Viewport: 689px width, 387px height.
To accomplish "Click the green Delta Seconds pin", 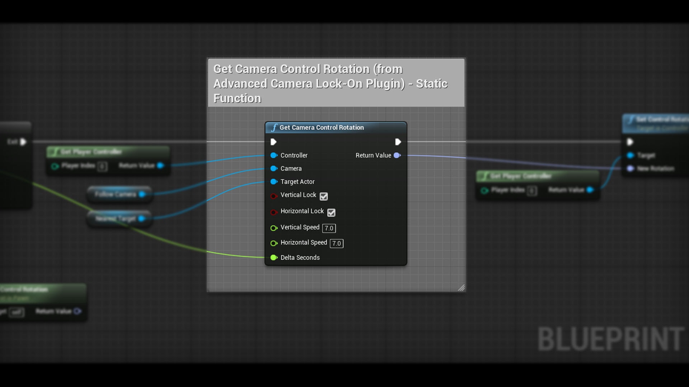I will click(274, 257).
